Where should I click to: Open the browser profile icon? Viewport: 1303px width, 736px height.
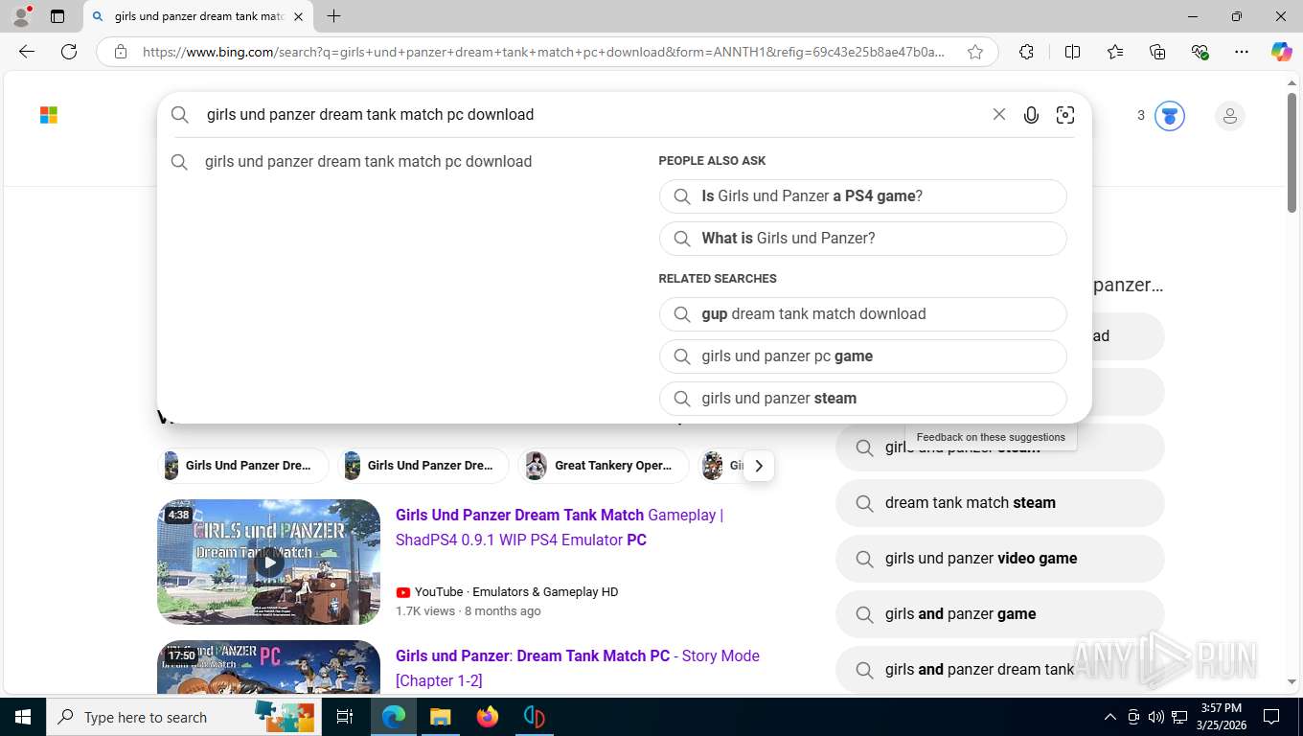point(21,16)
